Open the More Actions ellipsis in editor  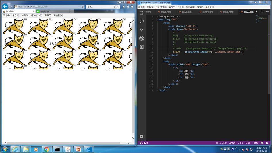pyautogui.click(x=267, y=12)
